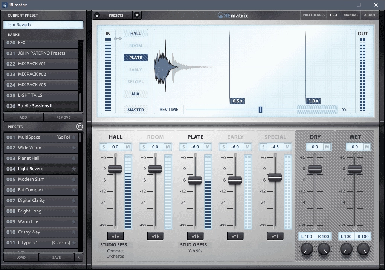Click the SAVE preset button
Viewport: 385px width, 270px height.
point(57,258)
